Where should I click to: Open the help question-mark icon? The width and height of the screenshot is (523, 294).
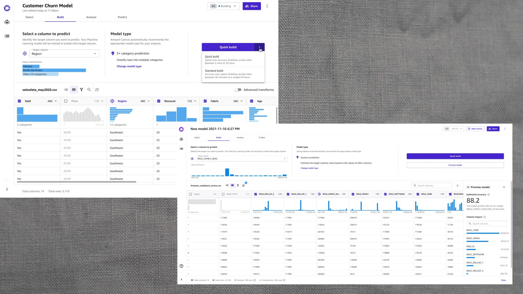tap(181, 266)
